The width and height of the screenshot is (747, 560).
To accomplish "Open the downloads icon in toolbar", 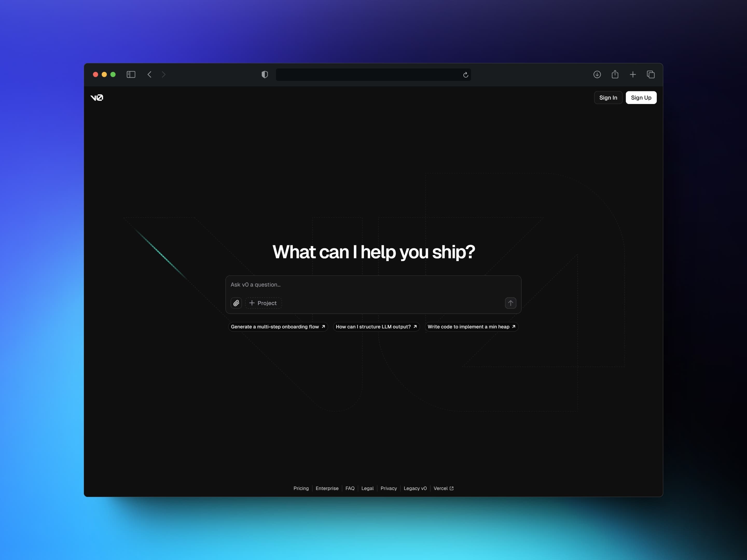I will 597,75.
